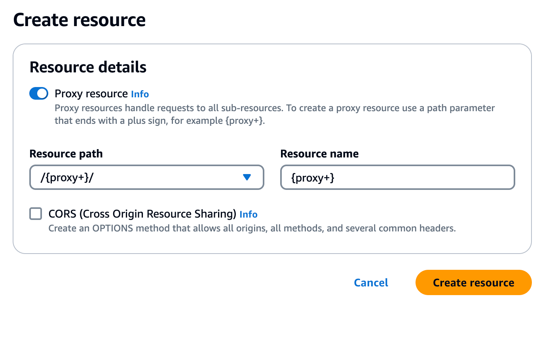
Task: Click the CORS (Cross Origin Resource Sharing) label
Action: click(142, 214)
